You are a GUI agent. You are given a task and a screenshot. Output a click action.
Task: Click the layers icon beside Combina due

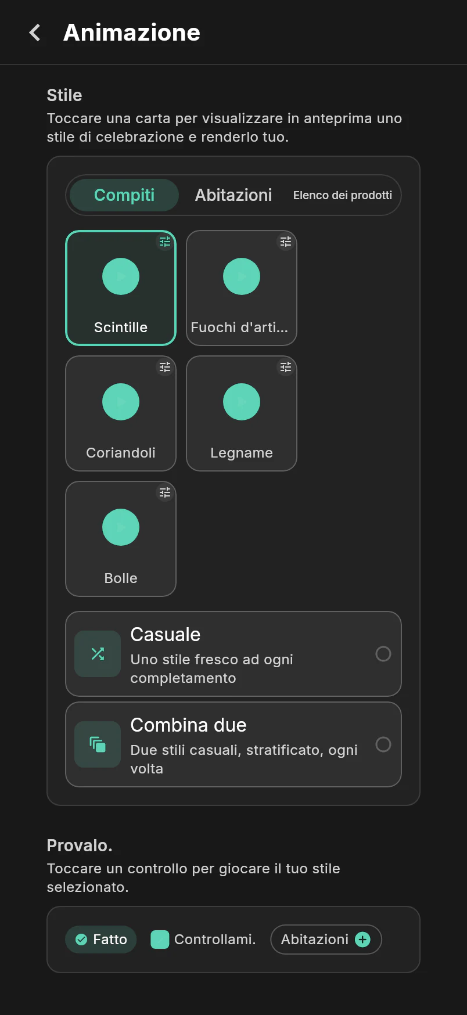coord(98,744)
